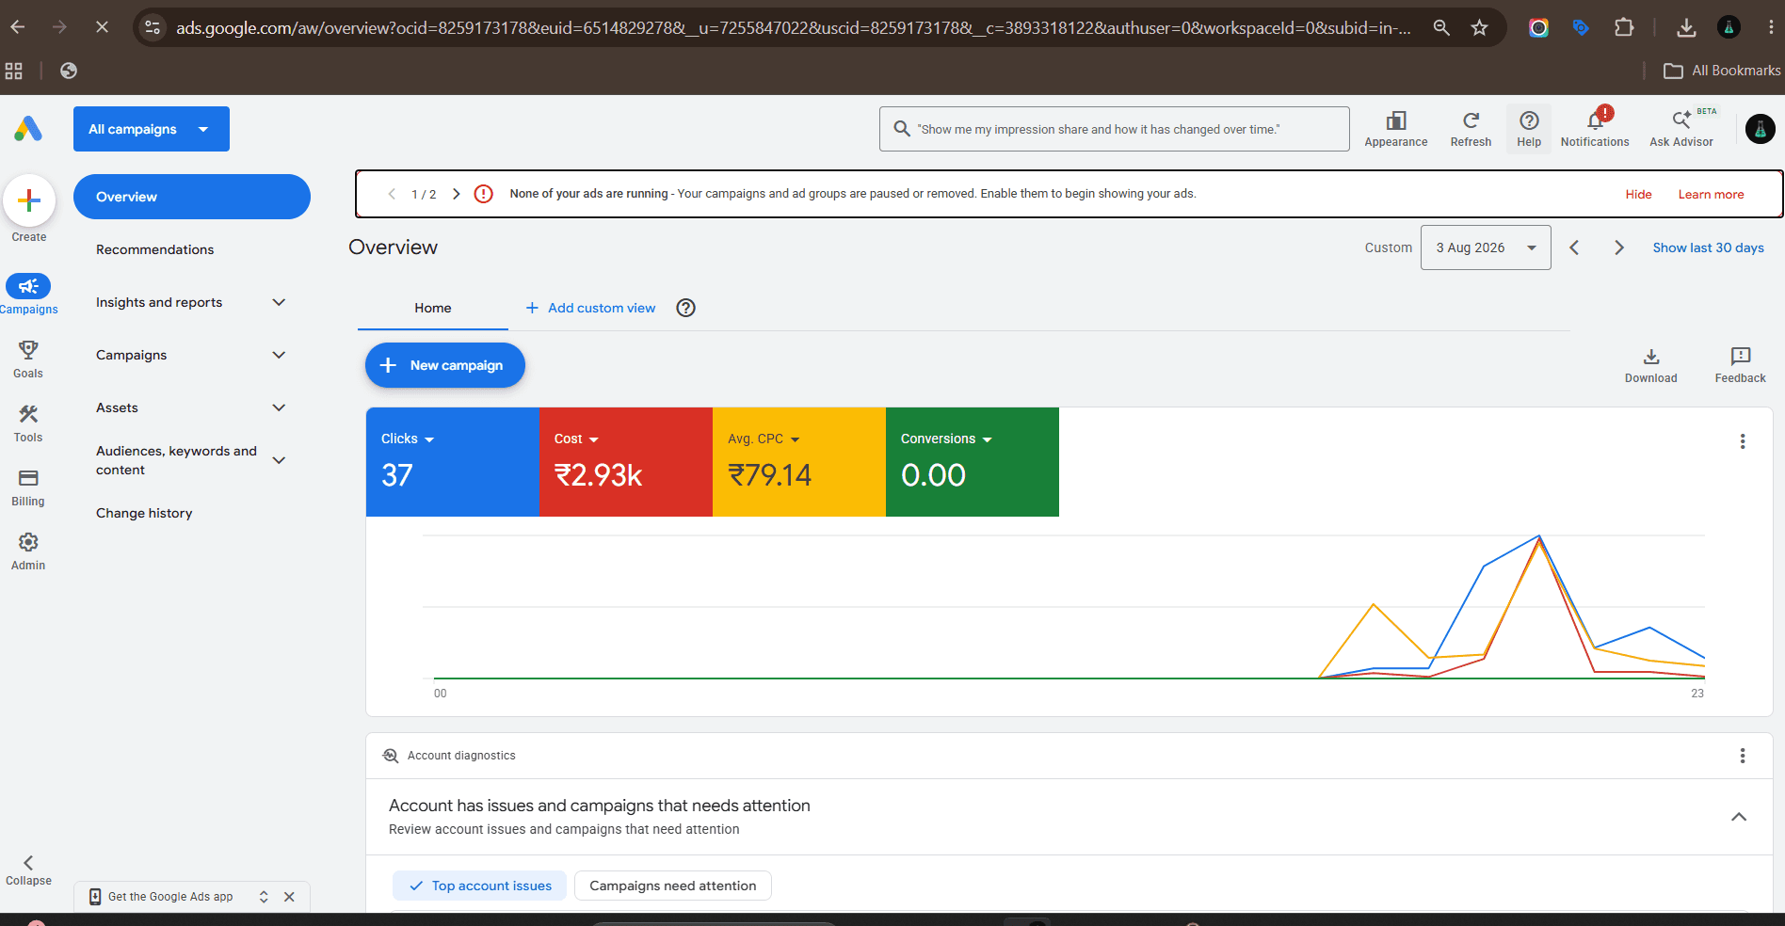Toggle Campaigns need attention chip

point(672,886)
